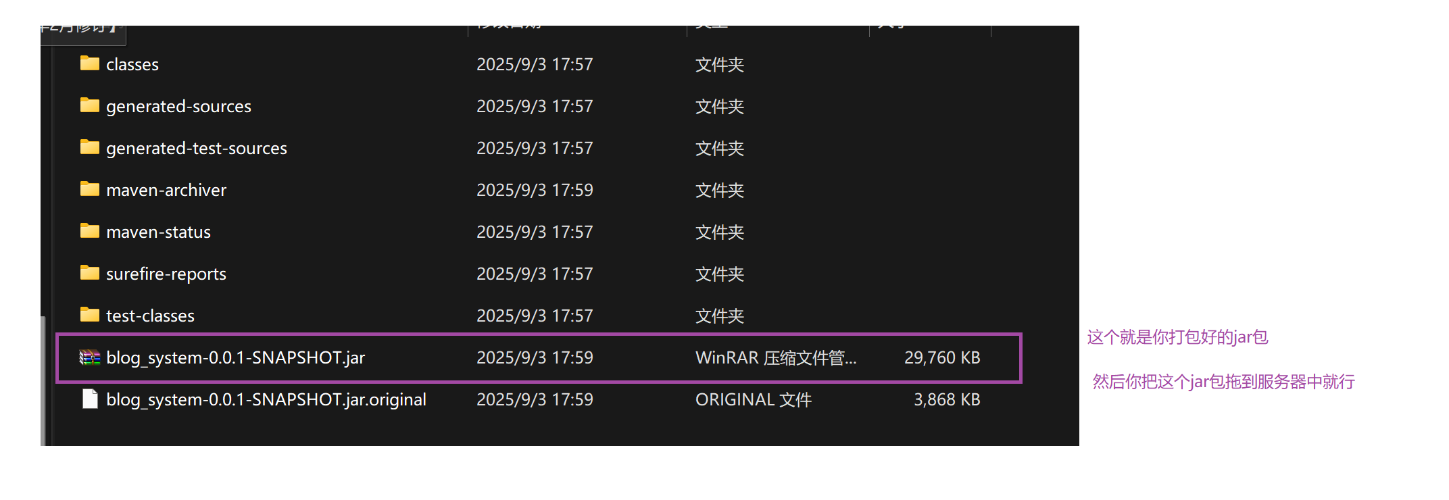The width and height of the screenshot is (1449, 500).
Task: Click the 29,760 KB size value
Action: point(942,357)
